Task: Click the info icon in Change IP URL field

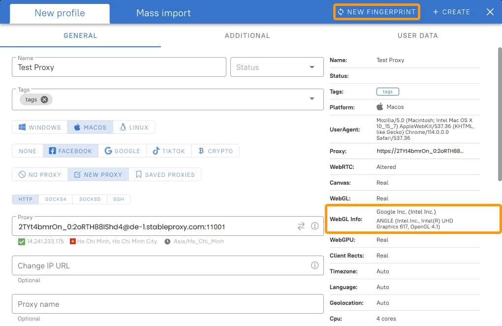Action: coord(315,265)
